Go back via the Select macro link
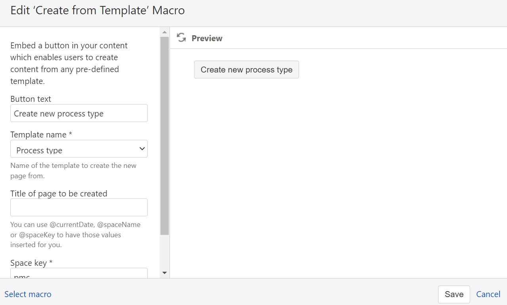 (28, 294)
